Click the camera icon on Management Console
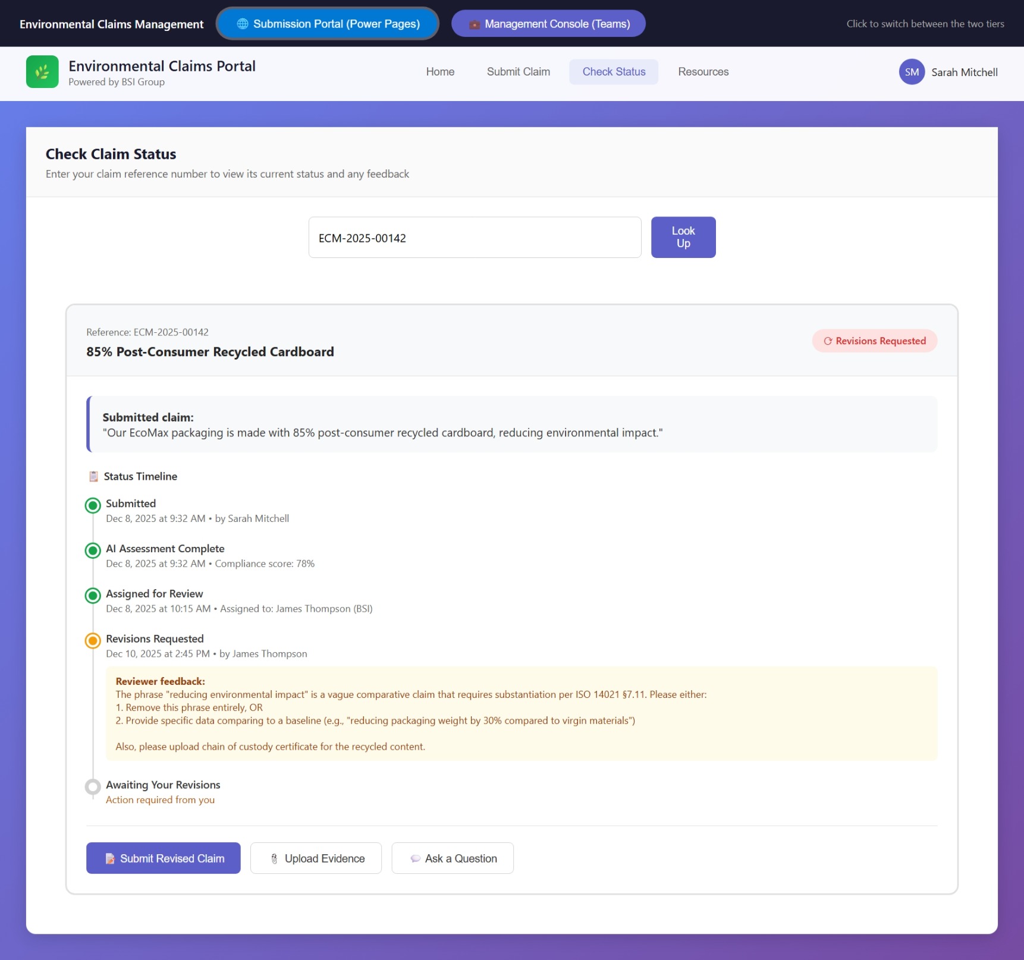This screenshot has height=960, width=1024. click(474, 24)
